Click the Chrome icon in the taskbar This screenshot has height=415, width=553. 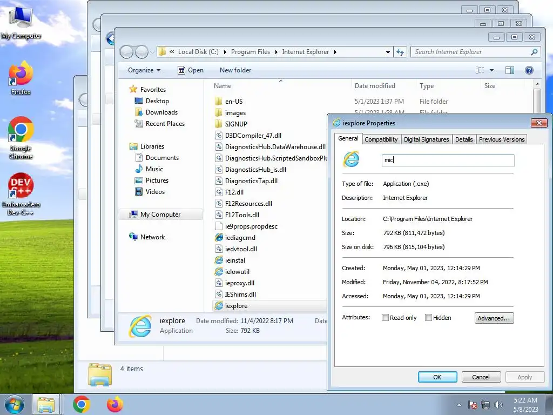pyautogui.click(x=82, y=404)
